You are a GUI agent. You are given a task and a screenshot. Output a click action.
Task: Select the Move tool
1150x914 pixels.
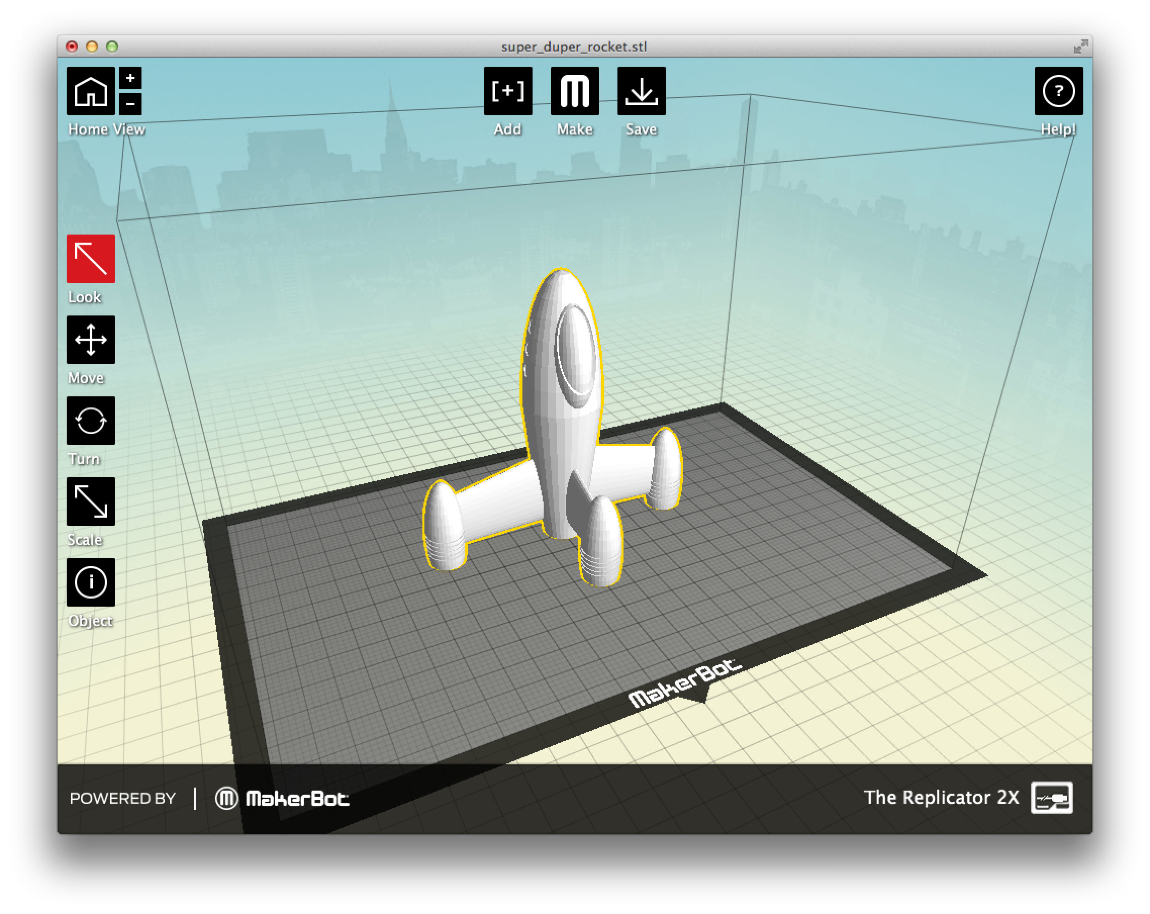pyautogui.click(x=90, y=340)
